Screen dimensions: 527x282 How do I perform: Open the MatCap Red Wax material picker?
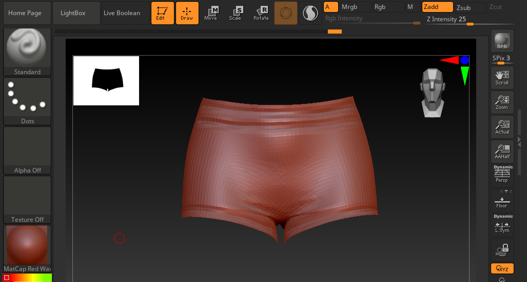click(27, 249)
